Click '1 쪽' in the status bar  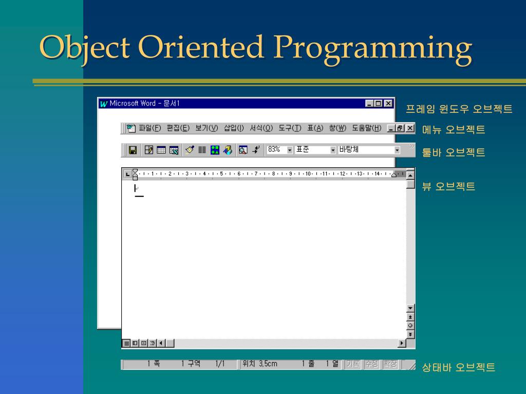coord(154,364)
